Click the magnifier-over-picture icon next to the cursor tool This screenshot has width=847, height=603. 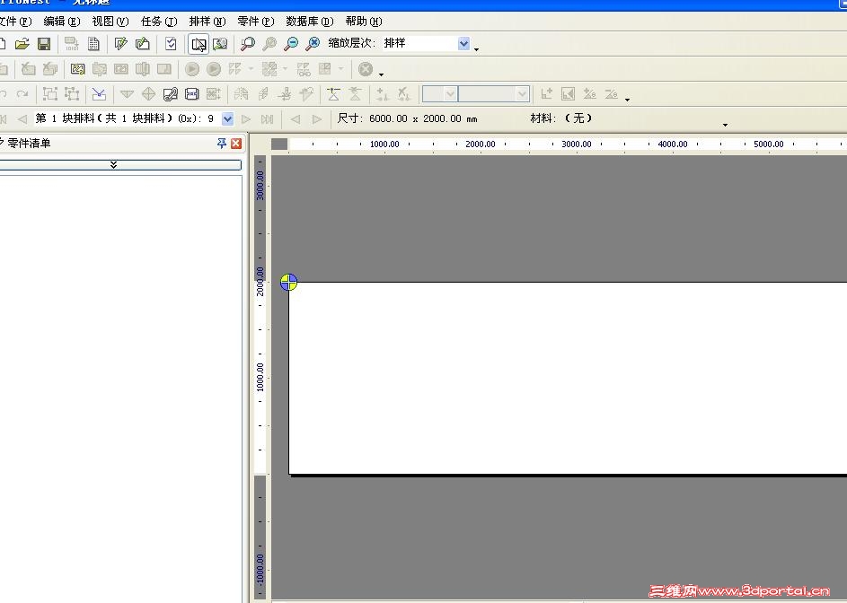220,44
